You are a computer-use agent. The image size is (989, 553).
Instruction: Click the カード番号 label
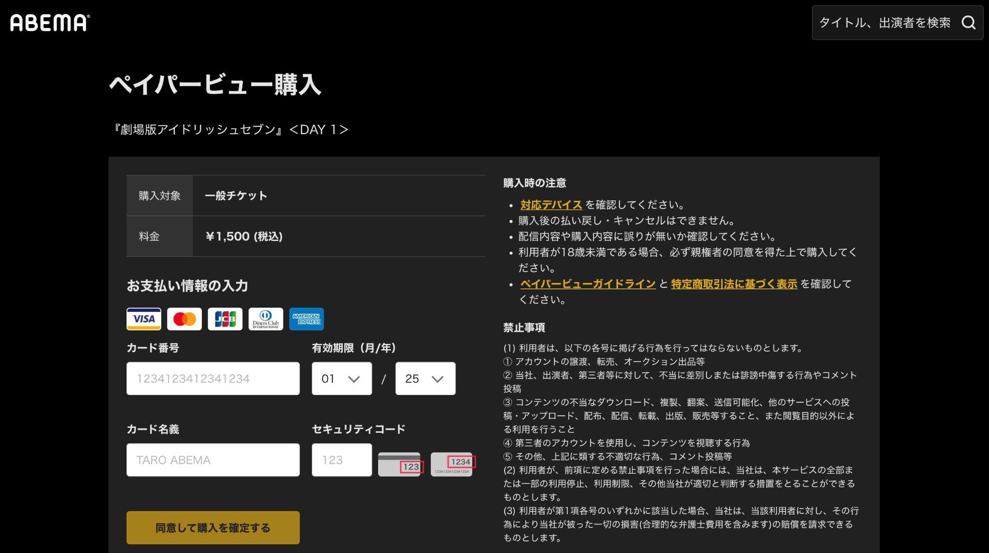pos(153,348)
